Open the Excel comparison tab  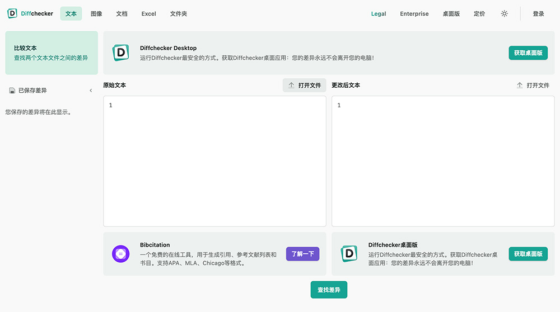(x=148, y=13)
